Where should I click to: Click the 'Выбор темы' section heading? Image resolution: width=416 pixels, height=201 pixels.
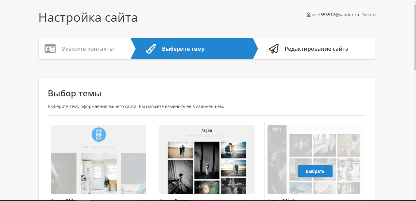coord(75,93)
